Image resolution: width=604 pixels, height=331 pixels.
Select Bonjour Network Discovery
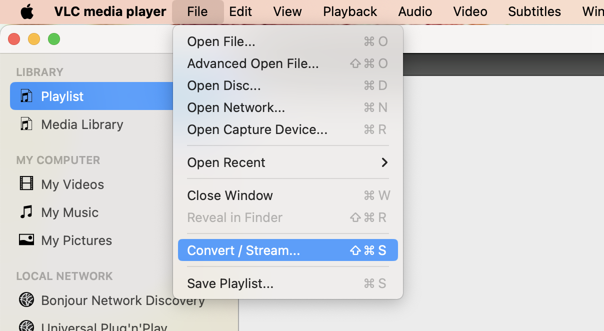tap(123, 299)
